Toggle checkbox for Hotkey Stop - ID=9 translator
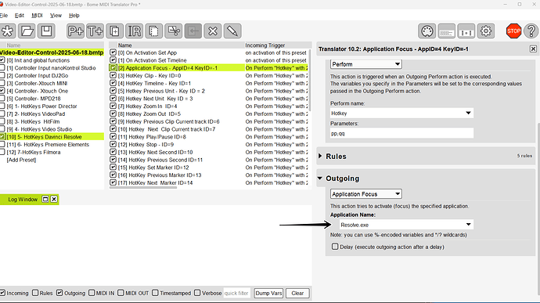The image size is (540, 303). click(113, 144)
